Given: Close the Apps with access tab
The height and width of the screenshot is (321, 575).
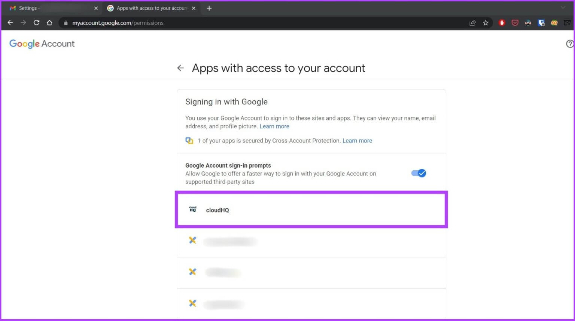Looking at the screenshot, I should [x=194, y=8].
